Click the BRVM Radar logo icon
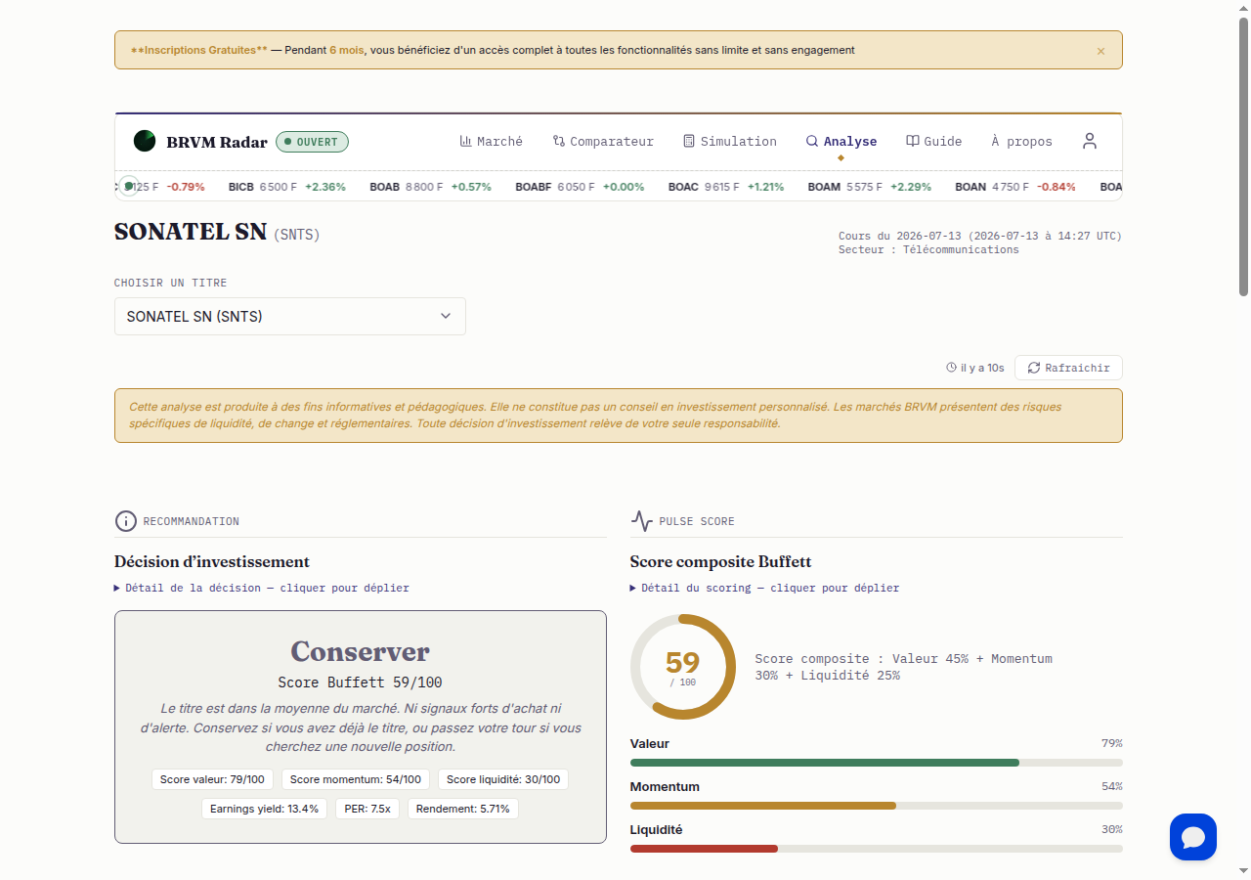 (145, 142)
